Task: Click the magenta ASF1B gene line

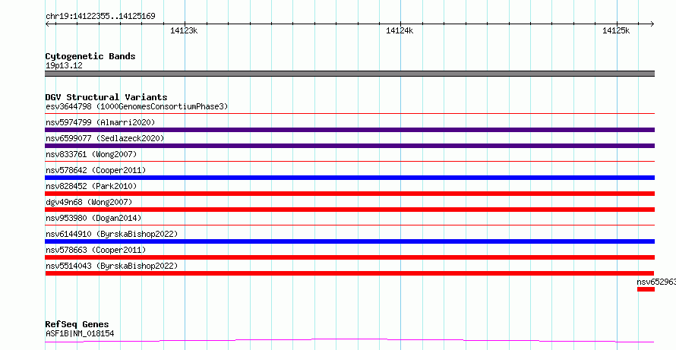Action: tap(349, 341)
